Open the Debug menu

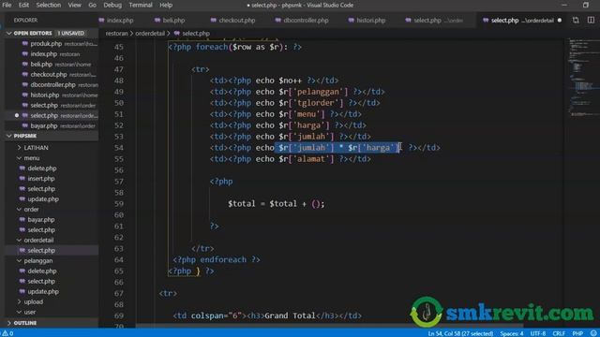coord(112,5)
